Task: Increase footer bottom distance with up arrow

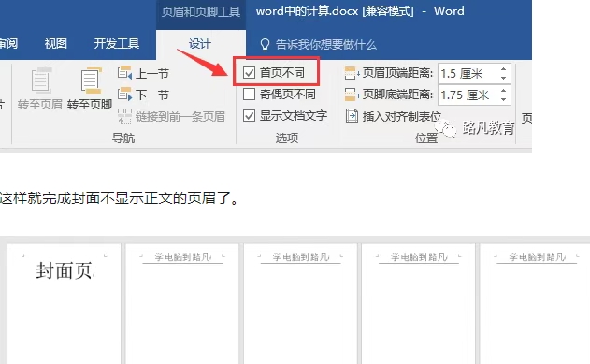Action: tap(503, 91)
